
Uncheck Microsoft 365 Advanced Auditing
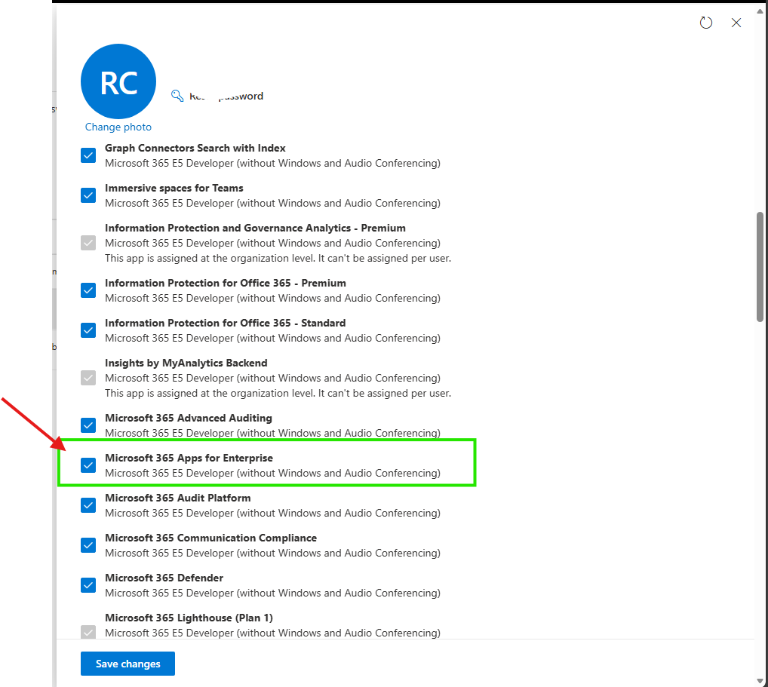tap(88, 425)
